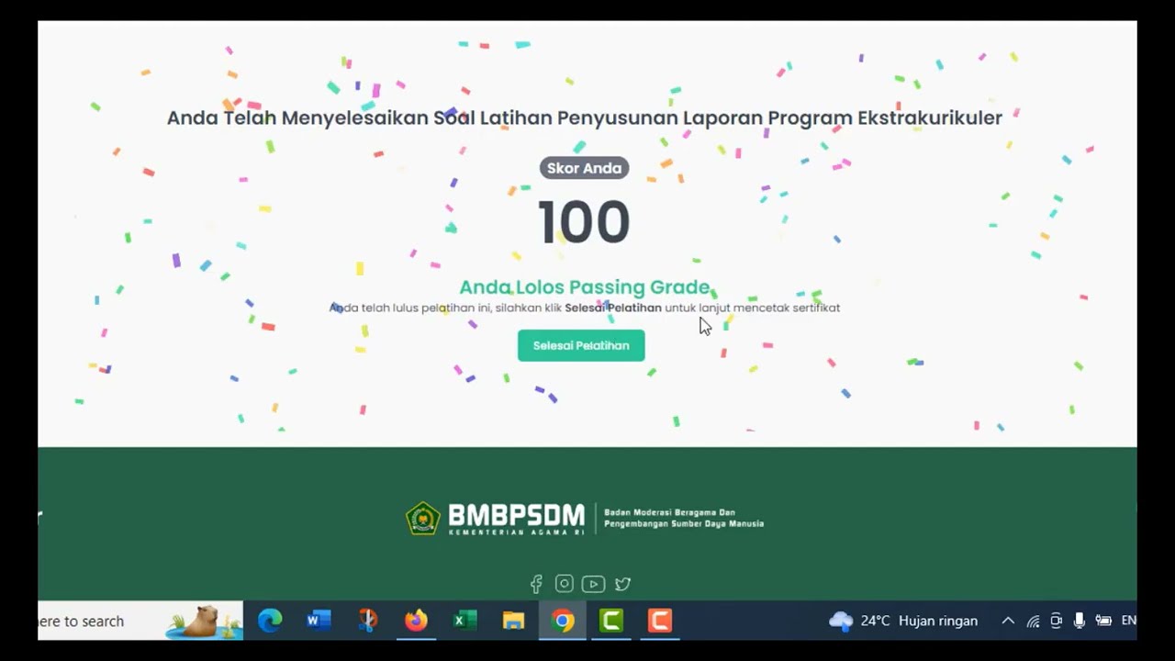
Task: Open the orange Camtasia recorder taskbar icon
Action: click(660, 622)
